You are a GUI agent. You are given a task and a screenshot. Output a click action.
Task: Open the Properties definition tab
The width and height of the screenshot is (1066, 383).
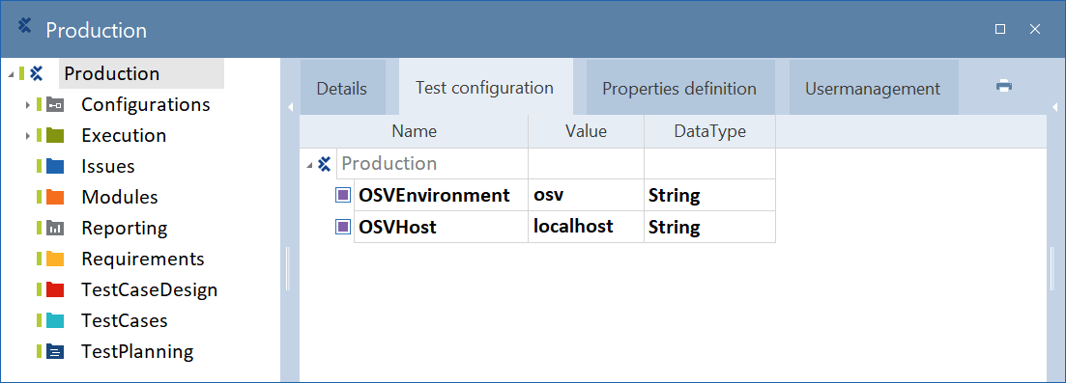[x=679, y=89]
